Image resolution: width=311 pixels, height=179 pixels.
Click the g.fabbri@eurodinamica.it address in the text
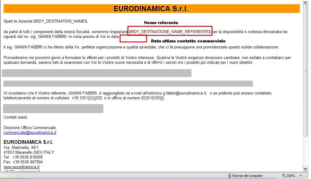point(185,93)
